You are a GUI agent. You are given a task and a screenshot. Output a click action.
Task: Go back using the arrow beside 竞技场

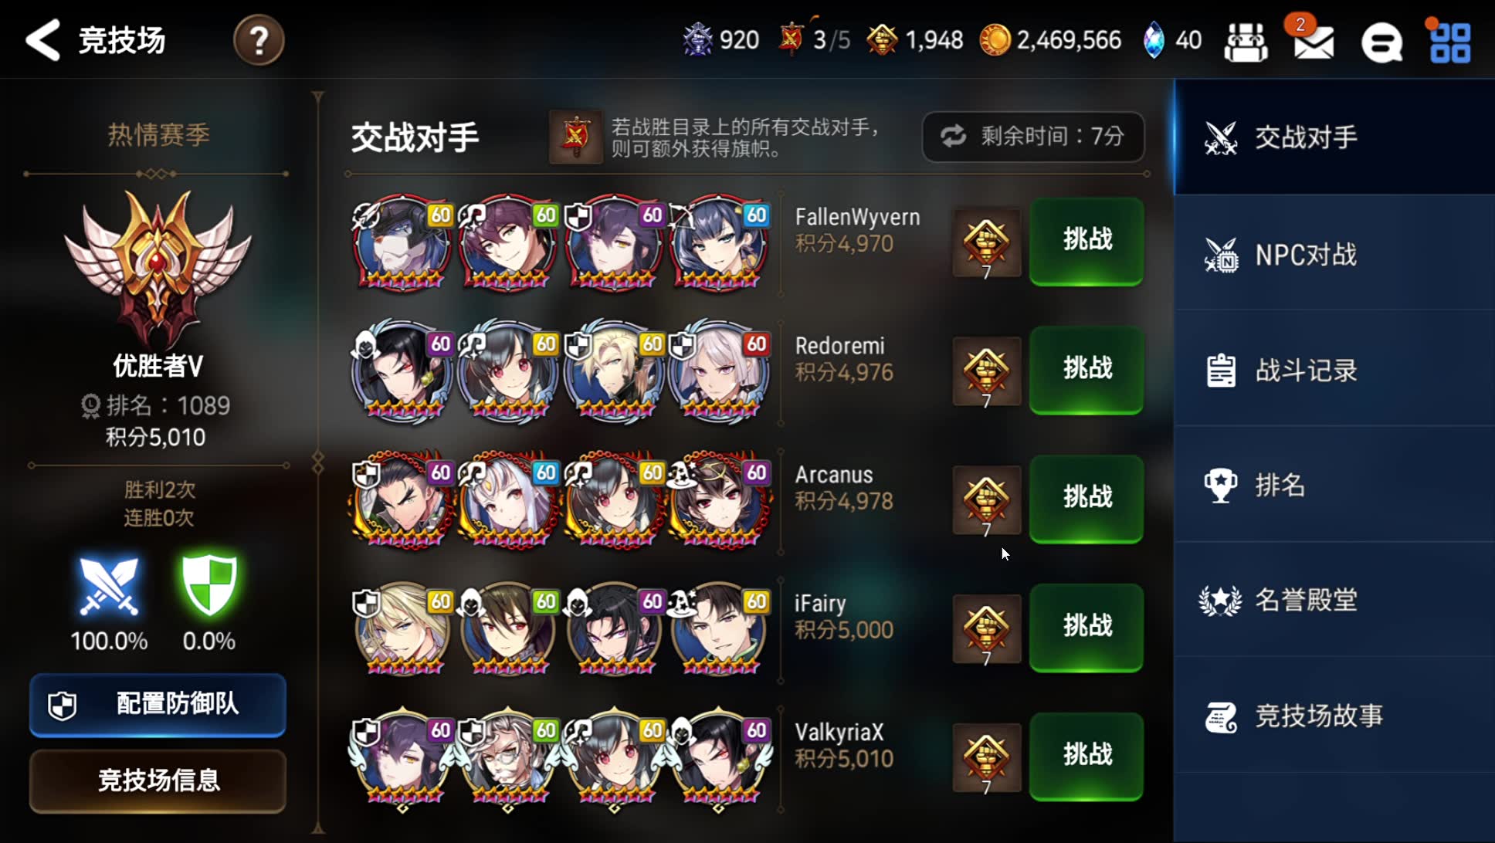(x=43, y=39)
